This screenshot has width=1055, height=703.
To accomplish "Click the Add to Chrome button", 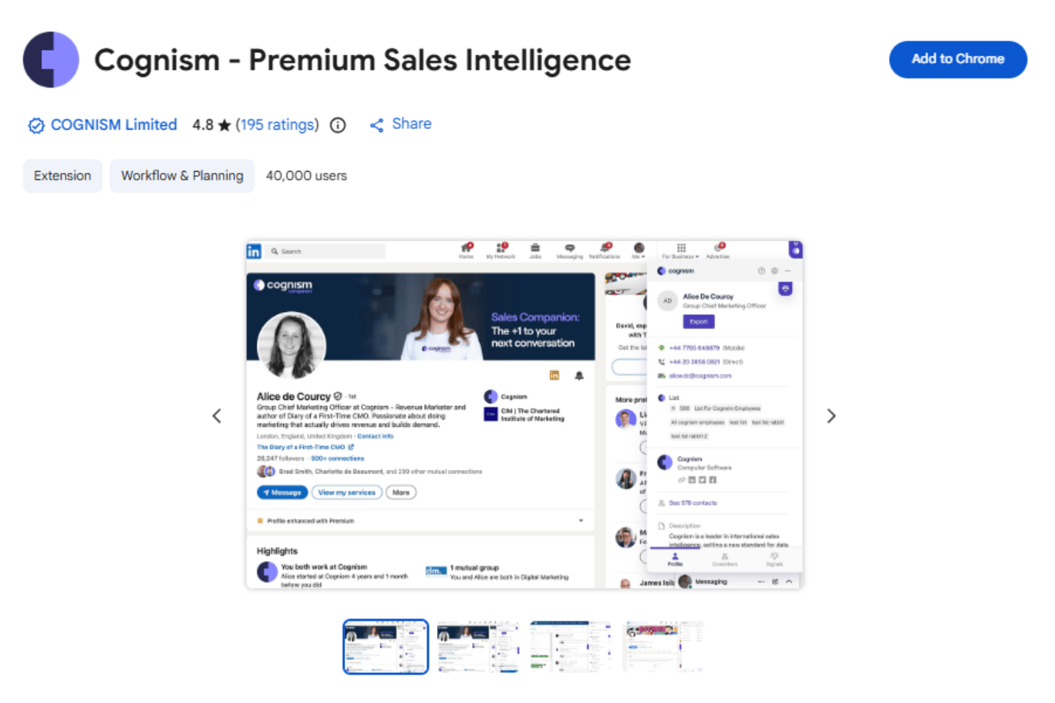I will click(x=957, y=59).
